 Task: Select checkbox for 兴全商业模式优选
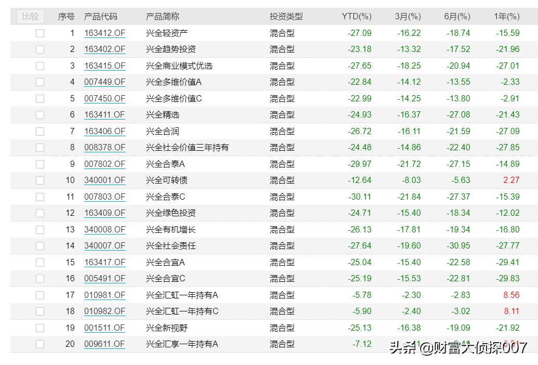[x=40, y=66]
